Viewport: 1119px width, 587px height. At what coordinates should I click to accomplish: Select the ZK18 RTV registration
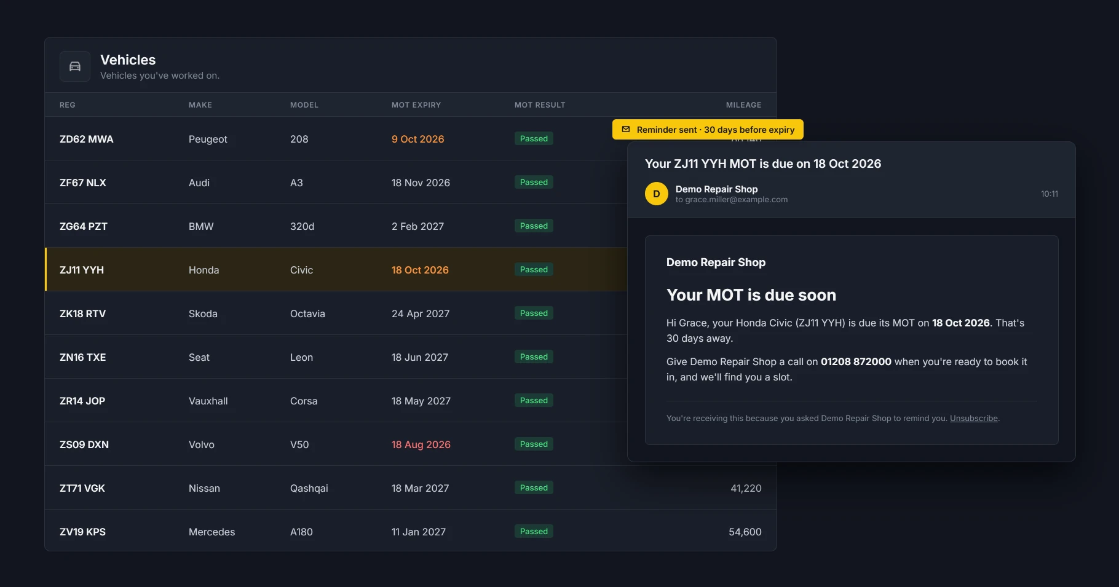83,313
